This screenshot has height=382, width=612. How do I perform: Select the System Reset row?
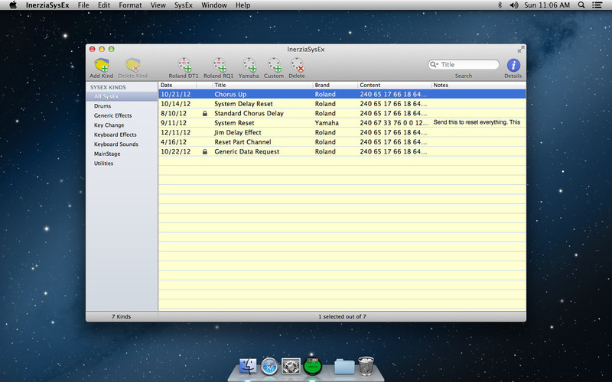click(342, 123)
